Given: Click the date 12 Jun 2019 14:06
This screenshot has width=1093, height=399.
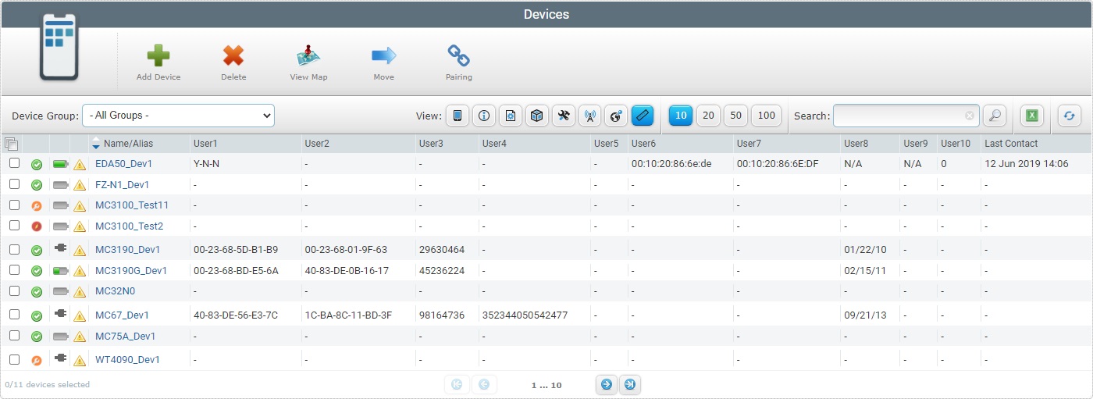Looking at the screenshot, I should 1026,164.
